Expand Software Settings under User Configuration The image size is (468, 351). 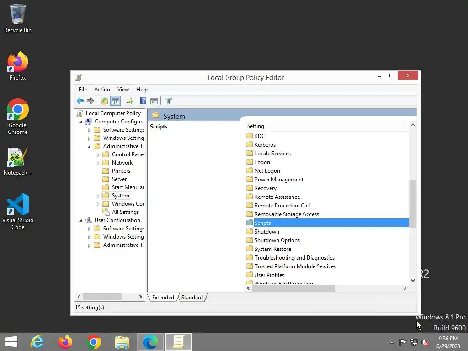coord(89,229)
